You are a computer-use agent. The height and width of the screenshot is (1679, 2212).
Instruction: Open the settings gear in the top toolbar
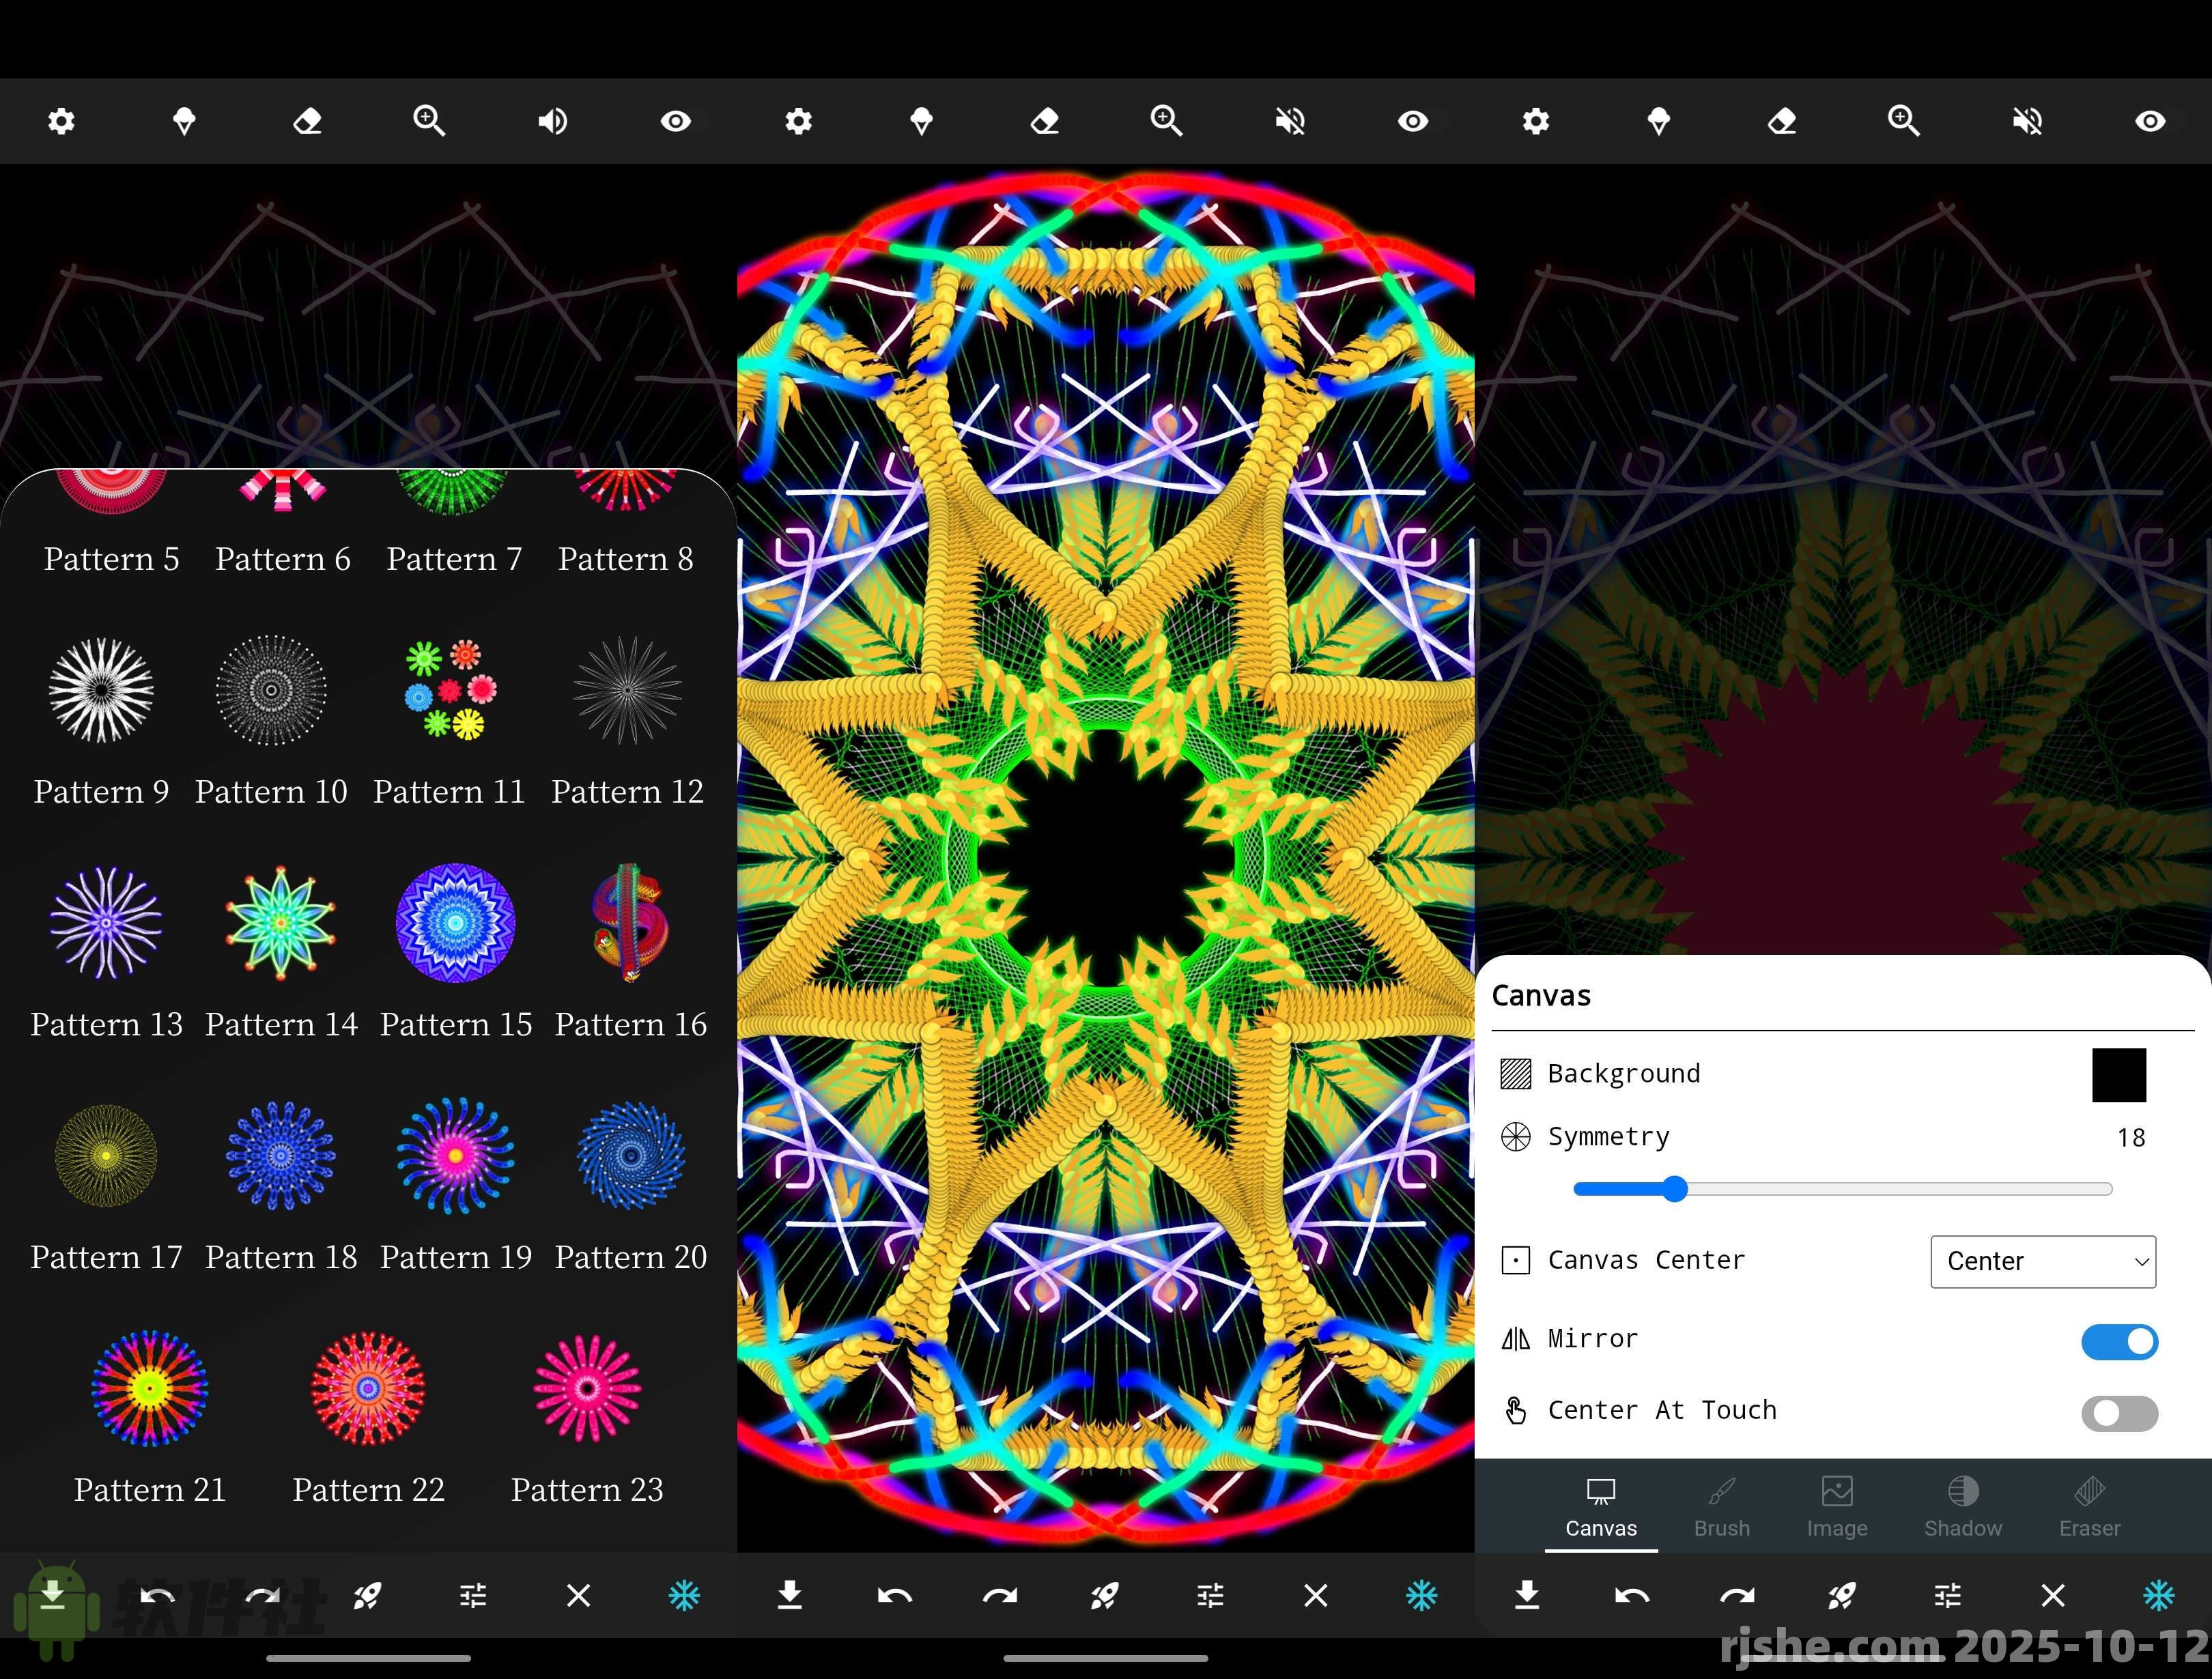pos(61,120)
